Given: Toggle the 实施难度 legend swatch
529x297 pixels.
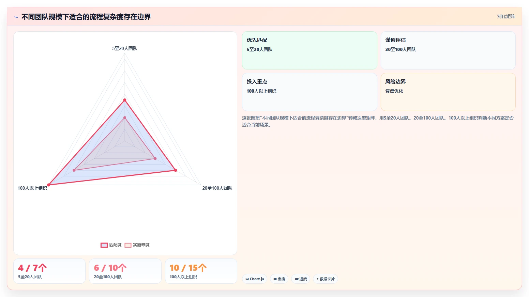Looking at the screenshot, I should (128, 245).
